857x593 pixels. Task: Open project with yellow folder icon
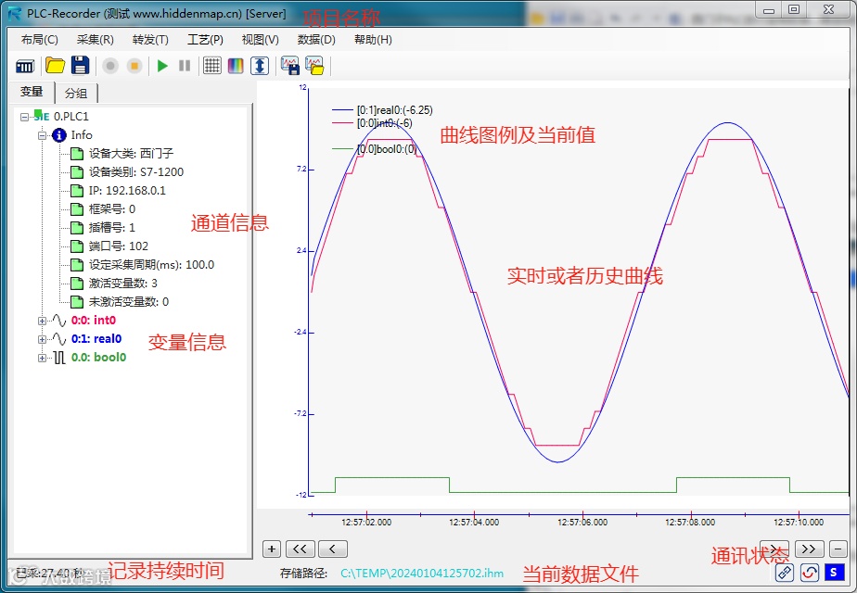[56, 66]
